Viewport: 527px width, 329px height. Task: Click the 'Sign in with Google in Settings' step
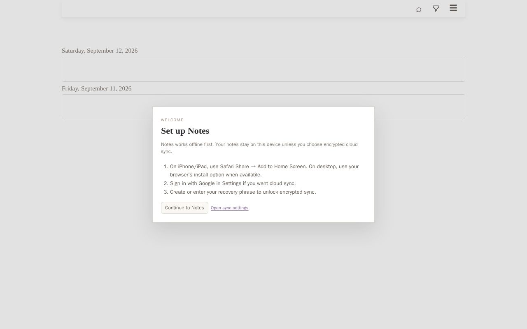point(233,183)
